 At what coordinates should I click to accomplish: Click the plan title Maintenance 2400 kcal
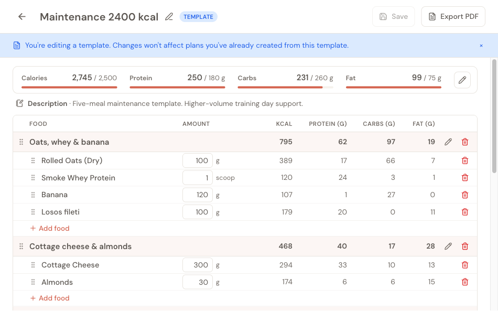click(x=99, y=17)
